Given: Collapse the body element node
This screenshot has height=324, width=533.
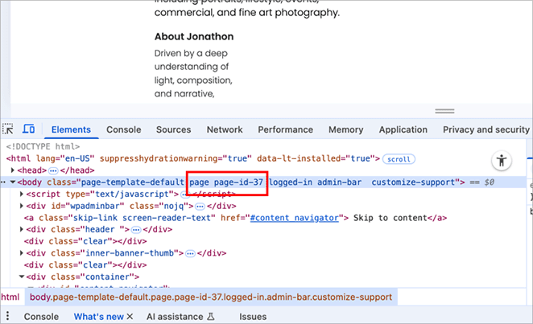Looking at the screenshot, I should 13,183.
